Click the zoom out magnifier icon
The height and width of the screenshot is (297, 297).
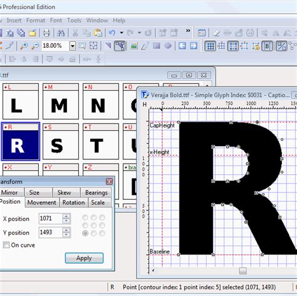(35, 46)
